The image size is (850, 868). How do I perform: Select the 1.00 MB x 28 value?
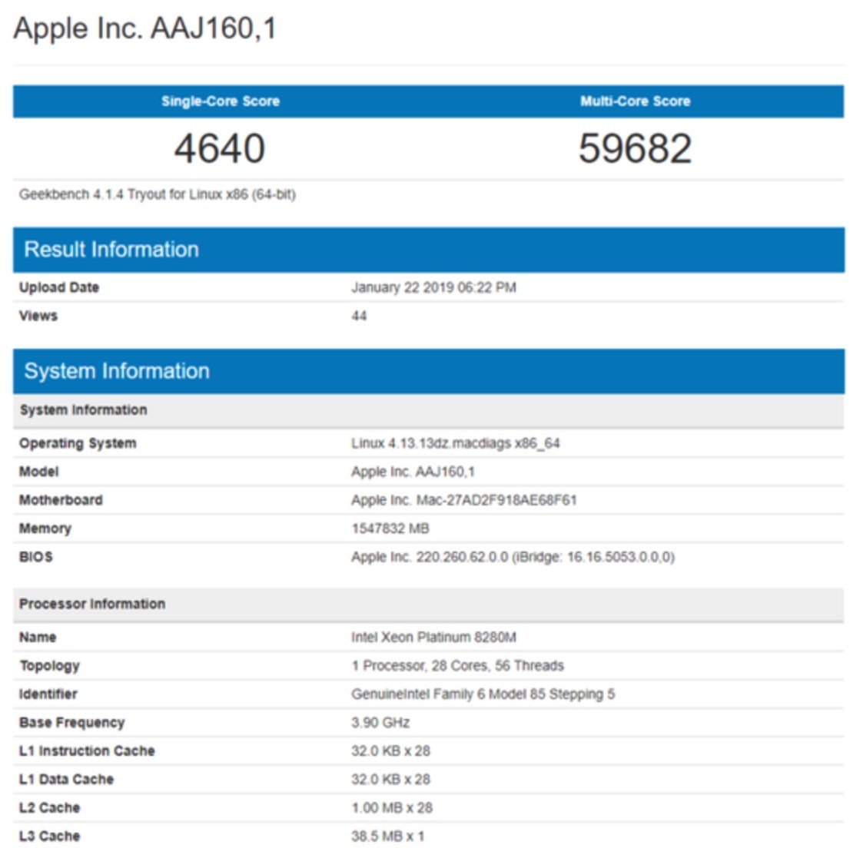pyautogui.click(x=392, y=808)
